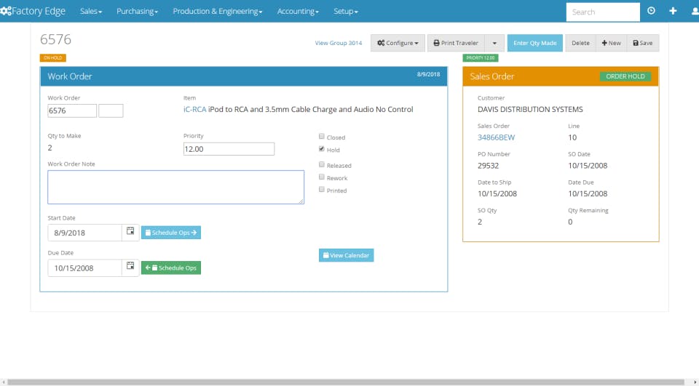Focus the Search field
The height and width of the screenshot is (386, 699).
603,12
